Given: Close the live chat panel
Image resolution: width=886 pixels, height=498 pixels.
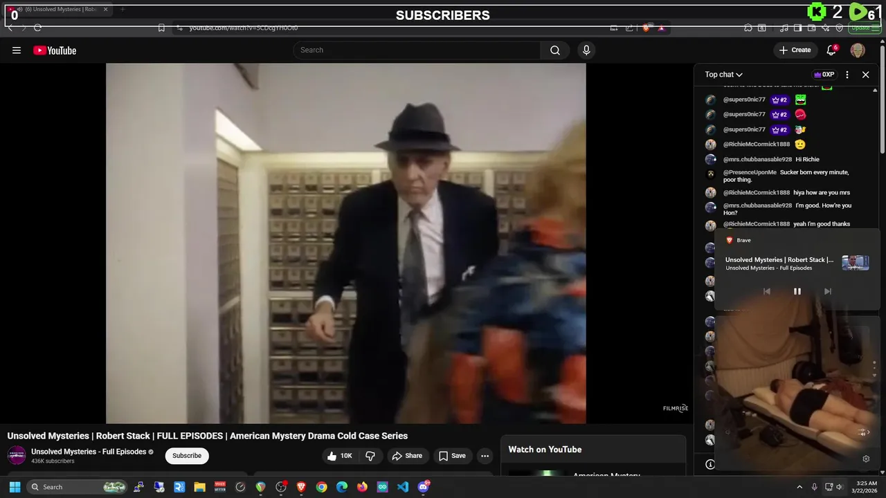Looking at the screenshot, I should (865, 75).
